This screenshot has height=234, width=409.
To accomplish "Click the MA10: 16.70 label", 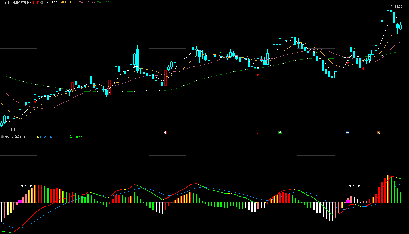I will tap(69, 2).
